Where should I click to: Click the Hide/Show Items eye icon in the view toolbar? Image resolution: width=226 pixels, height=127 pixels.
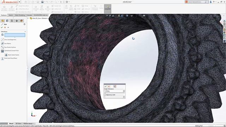click(x=132, y=16)
